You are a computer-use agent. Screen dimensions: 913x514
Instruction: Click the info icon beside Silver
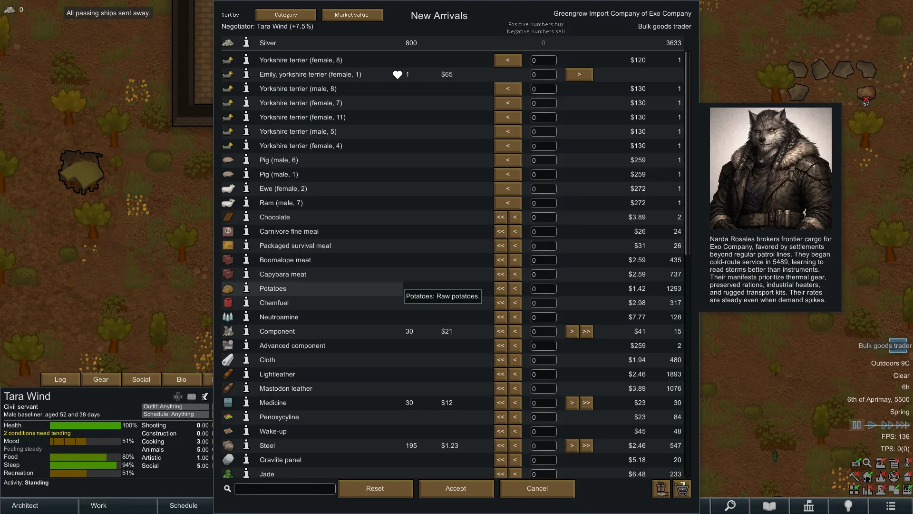click(x=246, y=43)
